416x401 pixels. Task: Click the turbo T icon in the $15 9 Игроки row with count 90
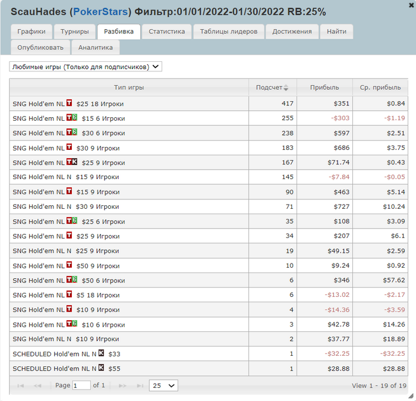point(69,190)
